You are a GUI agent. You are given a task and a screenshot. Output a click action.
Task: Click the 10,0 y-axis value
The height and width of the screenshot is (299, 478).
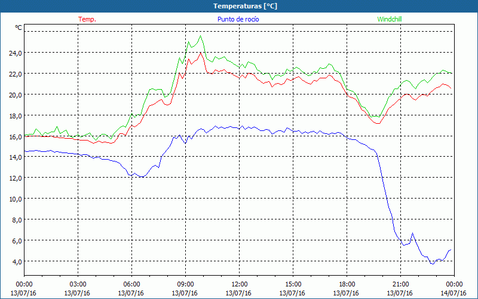(x=16, y=199)
